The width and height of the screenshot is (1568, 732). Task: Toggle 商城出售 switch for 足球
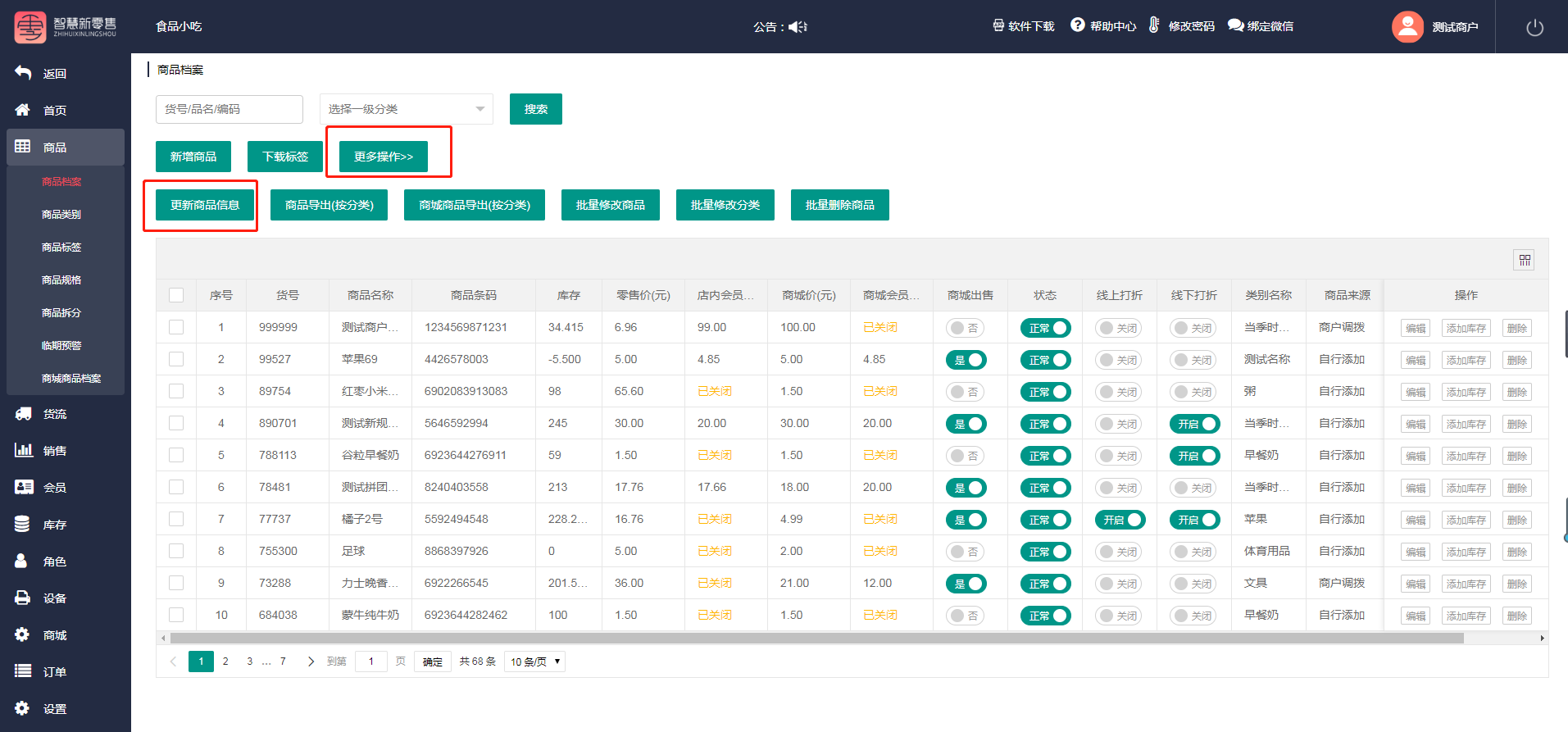point(966,552)
